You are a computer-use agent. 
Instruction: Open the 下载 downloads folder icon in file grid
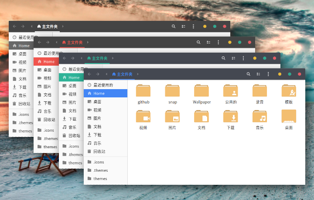231,116
